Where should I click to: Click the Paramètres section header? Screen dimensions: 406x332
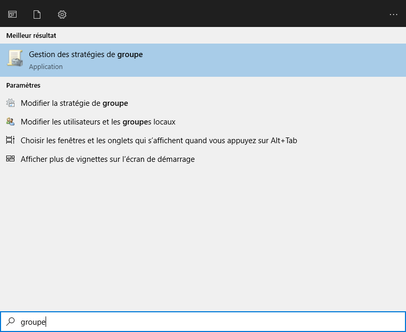click(23, 85)
